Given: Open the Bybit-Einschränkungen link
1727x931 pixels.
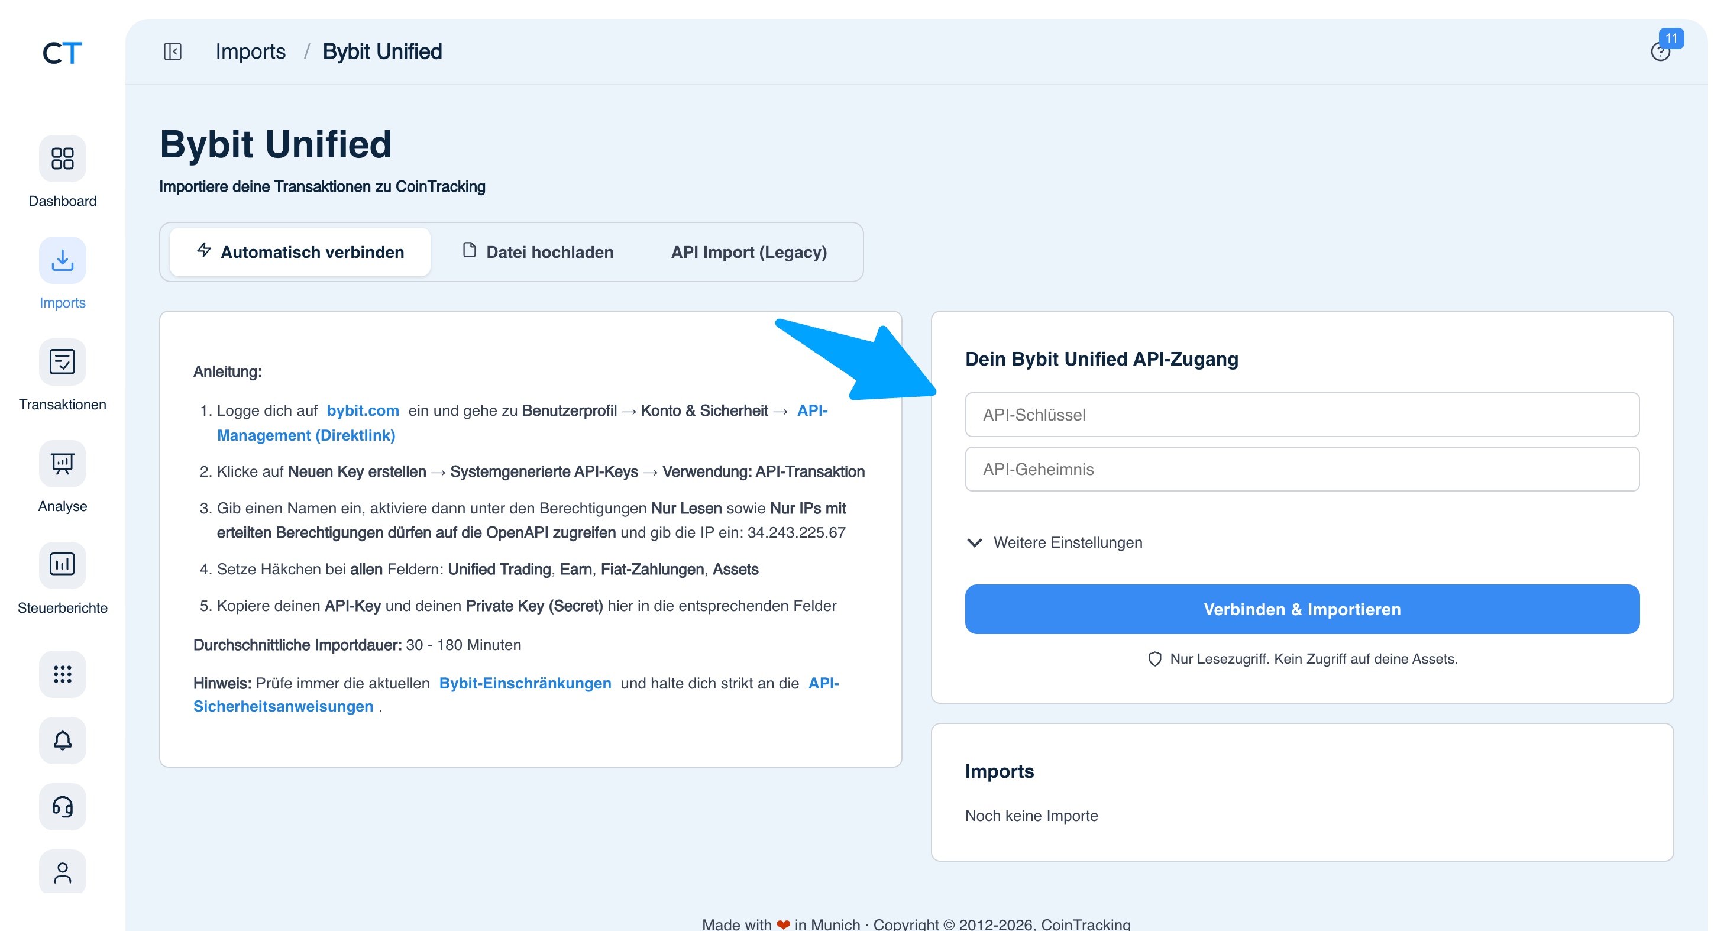Looking at the screenshot, I should click(525, 683).
